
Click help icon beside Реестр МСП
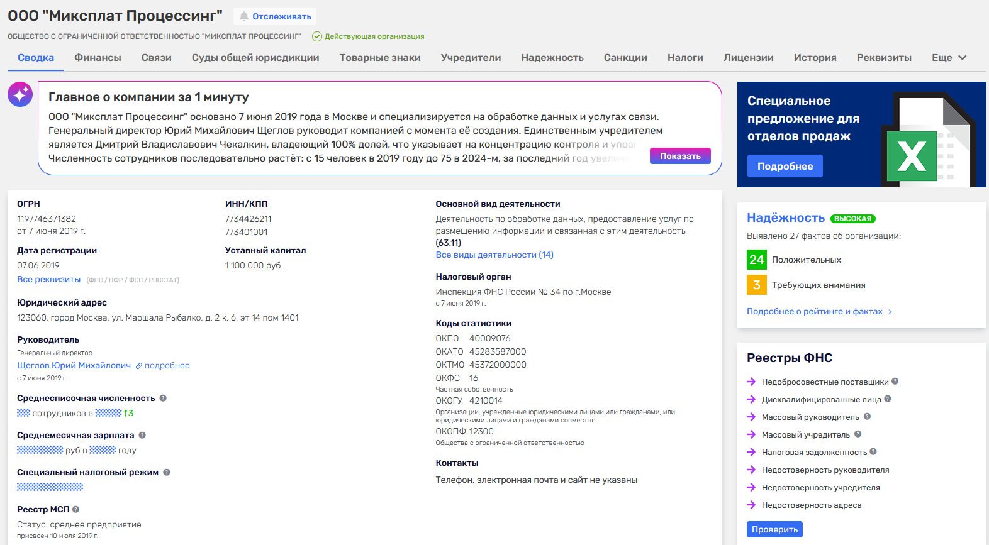tap(76, 509)
